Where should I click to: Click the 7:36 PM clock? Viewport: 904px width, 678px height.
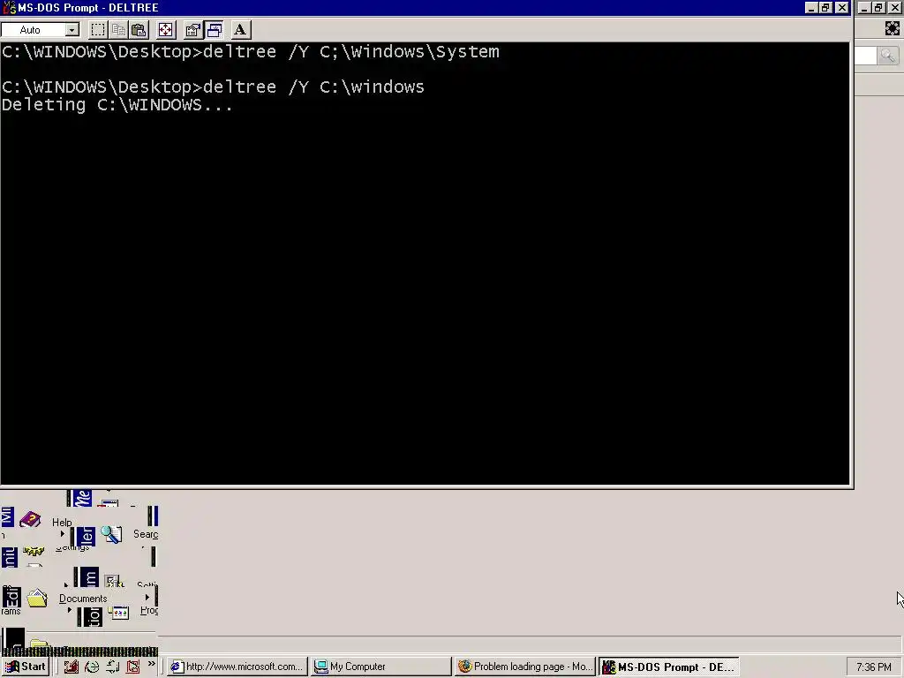point(873,667)
